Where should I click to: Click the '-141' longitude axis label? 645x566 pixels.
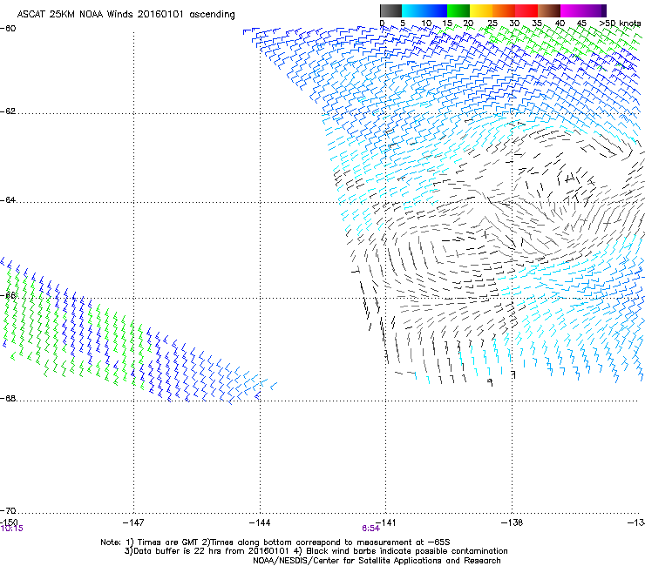pos(386,522)
